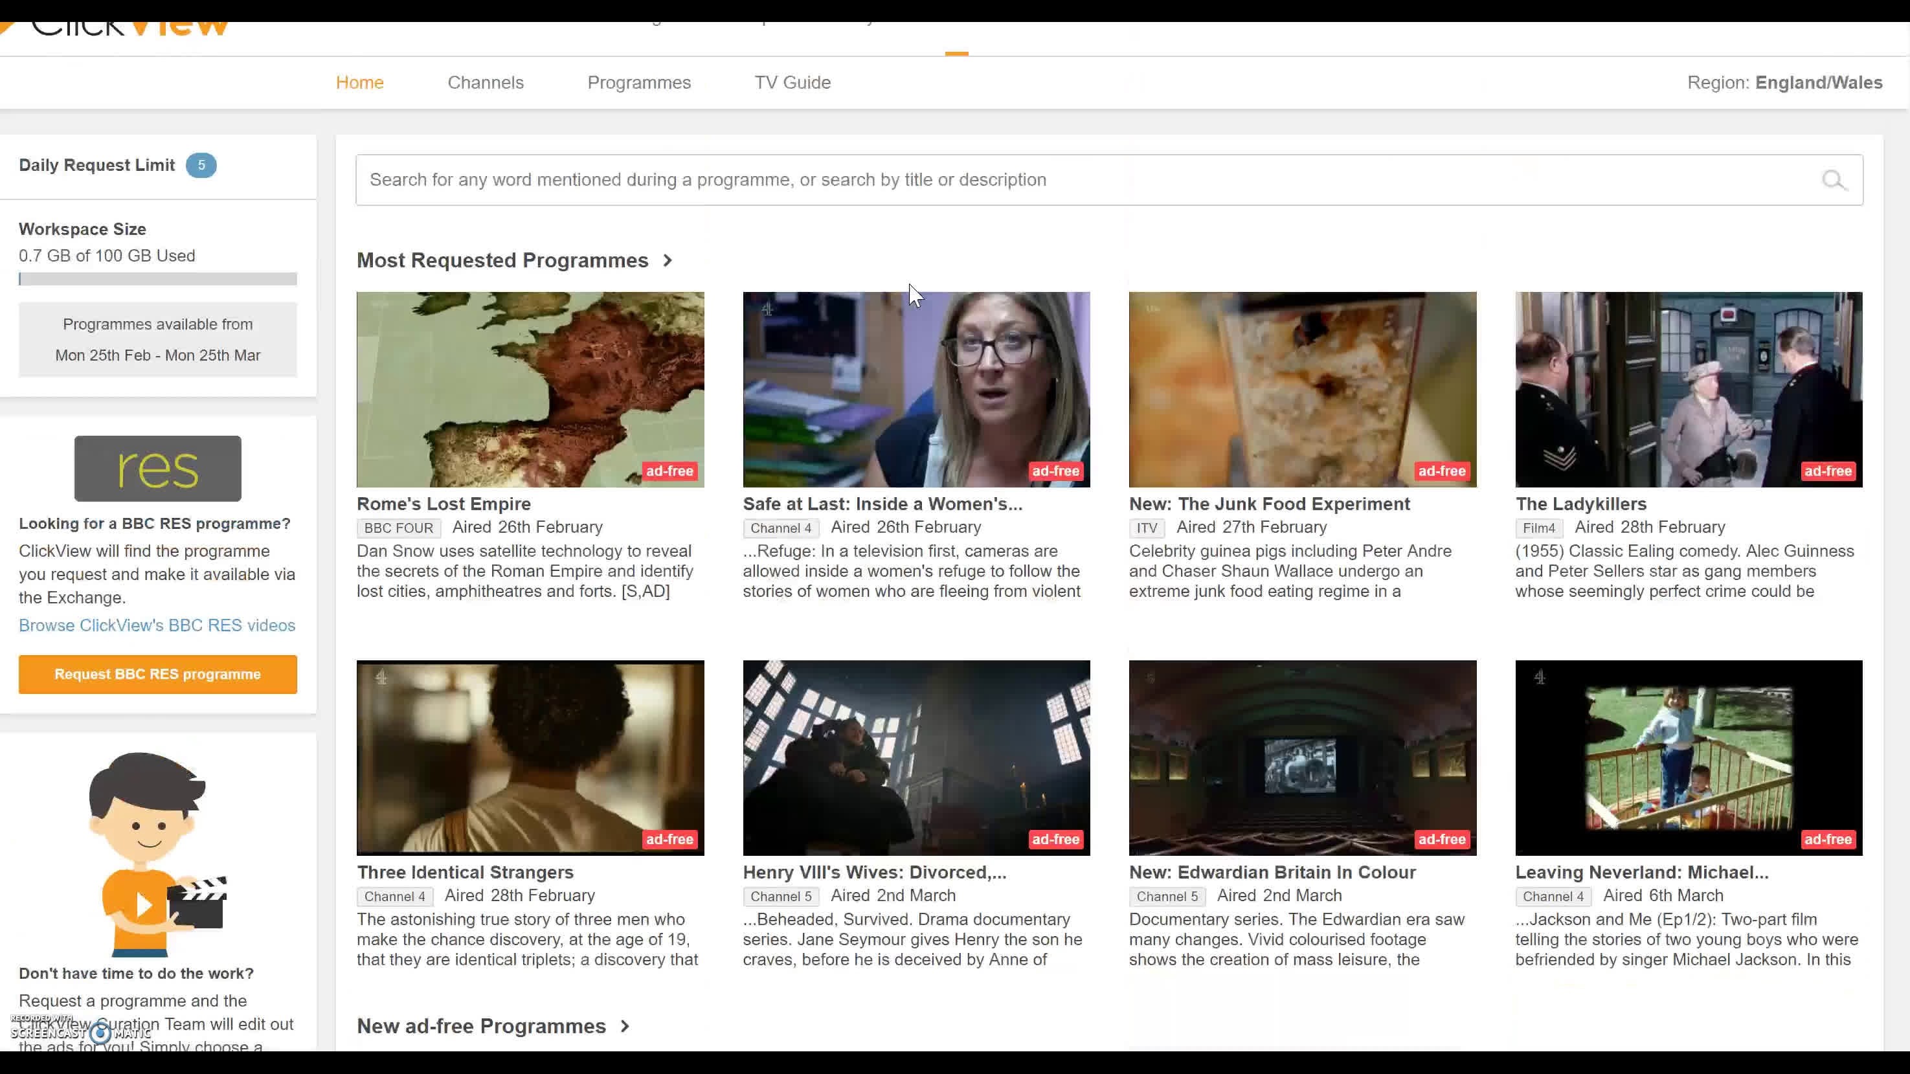Open the Browse ClickView's BBC RES videos link
This screenshot has width=1910, height=1074.
[x=157, y=625]
